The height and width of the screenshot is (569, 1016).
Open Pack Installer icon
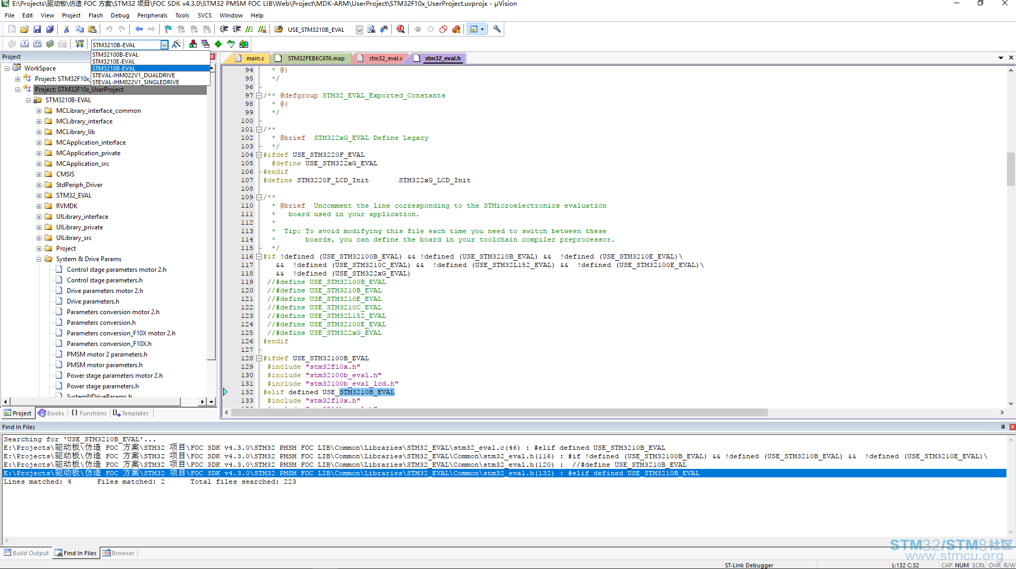pos(244,44)
